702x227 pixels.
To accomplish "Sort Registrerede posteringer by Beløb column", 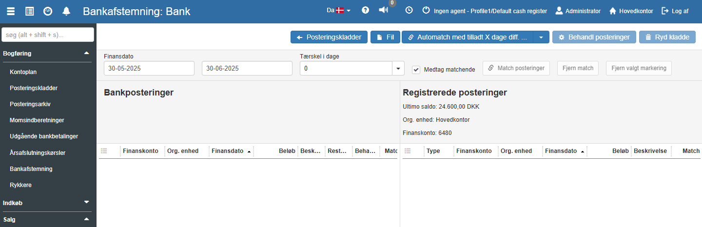I will tap(621, 151).
